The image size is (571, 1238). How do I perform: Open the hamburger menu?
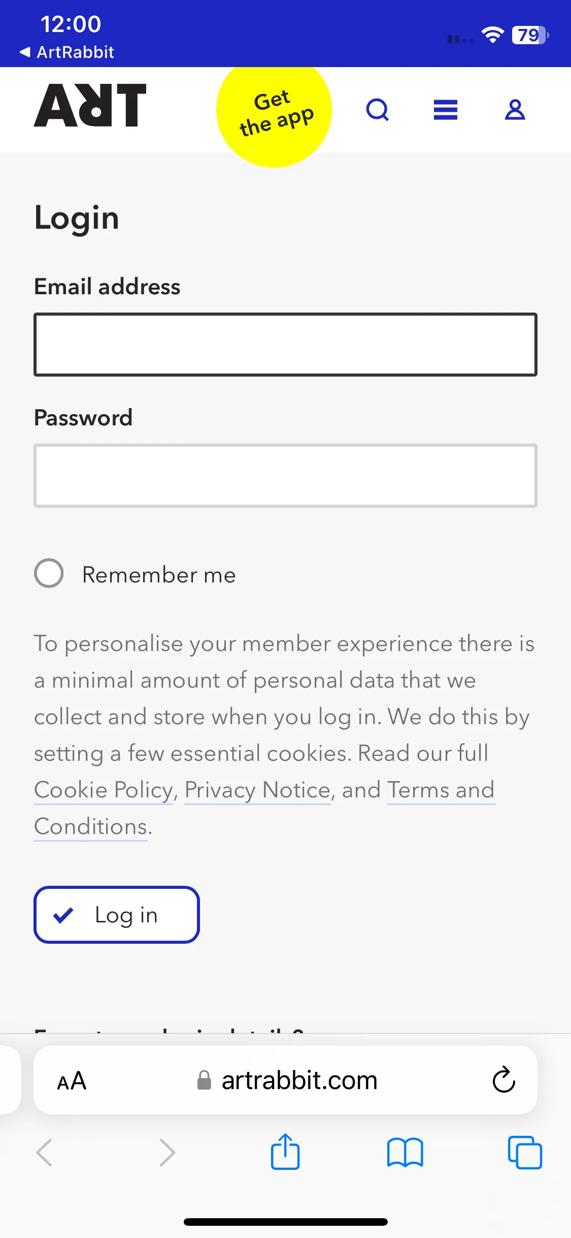click(446, 110)
